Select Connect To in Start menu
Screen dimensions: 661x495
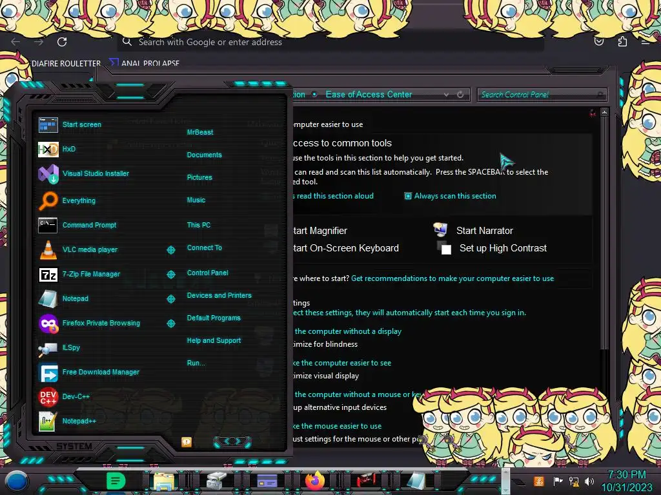pos(204,248)
